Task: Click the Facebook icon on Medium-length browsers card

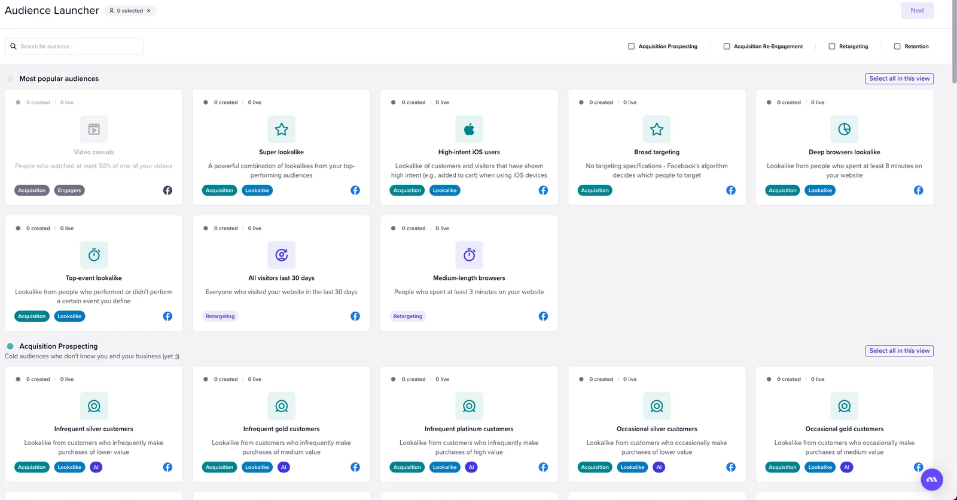Action: click(543, 316)
